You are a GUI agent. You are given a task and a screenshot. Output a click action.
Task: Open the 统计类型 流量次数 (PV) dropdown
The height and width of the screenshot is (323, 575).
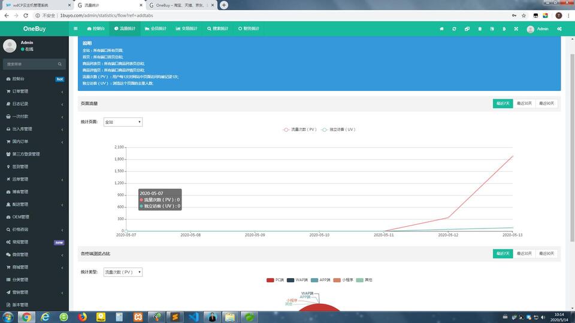tap(123, 272)
